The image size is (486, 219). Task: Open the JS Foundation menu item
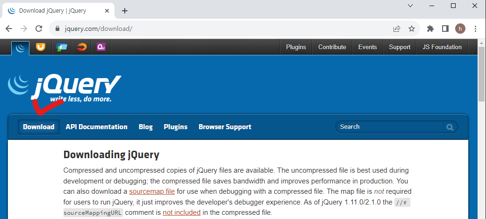(442, 47)
